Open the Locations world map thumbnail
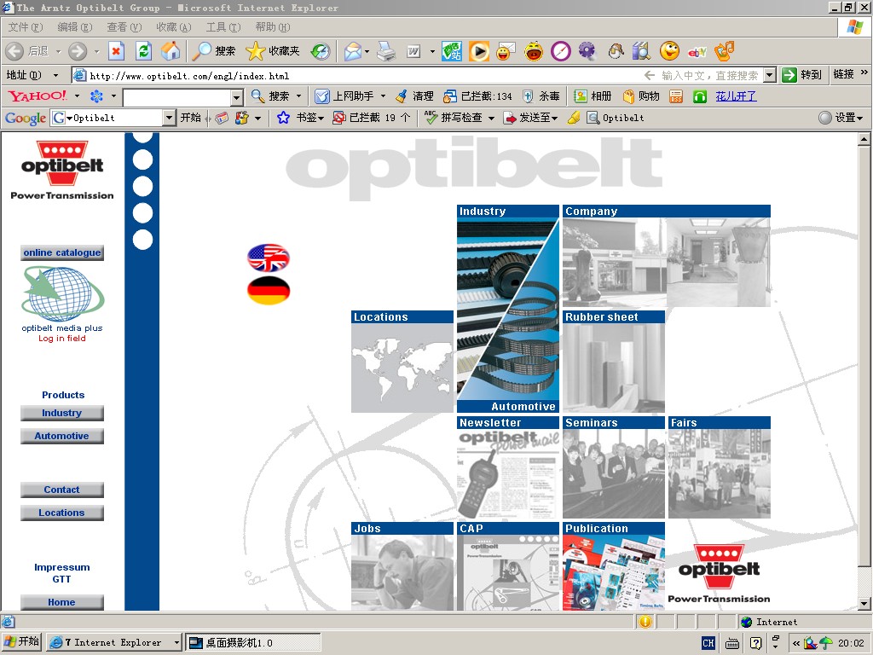 click(402, 362)
